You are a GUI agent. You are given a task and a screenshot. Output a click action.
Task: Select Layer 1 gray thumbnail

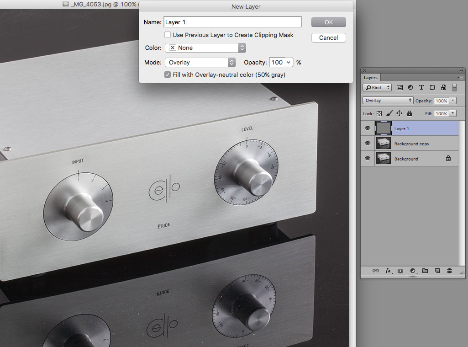[383, 128]
